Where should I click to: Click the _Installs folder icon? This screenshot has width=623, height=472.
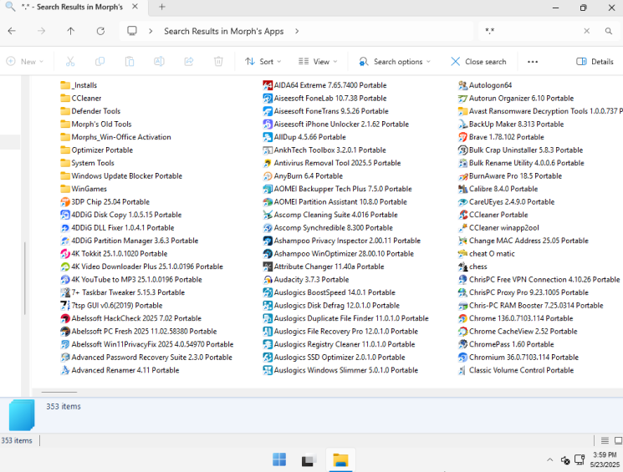[64, 85]
